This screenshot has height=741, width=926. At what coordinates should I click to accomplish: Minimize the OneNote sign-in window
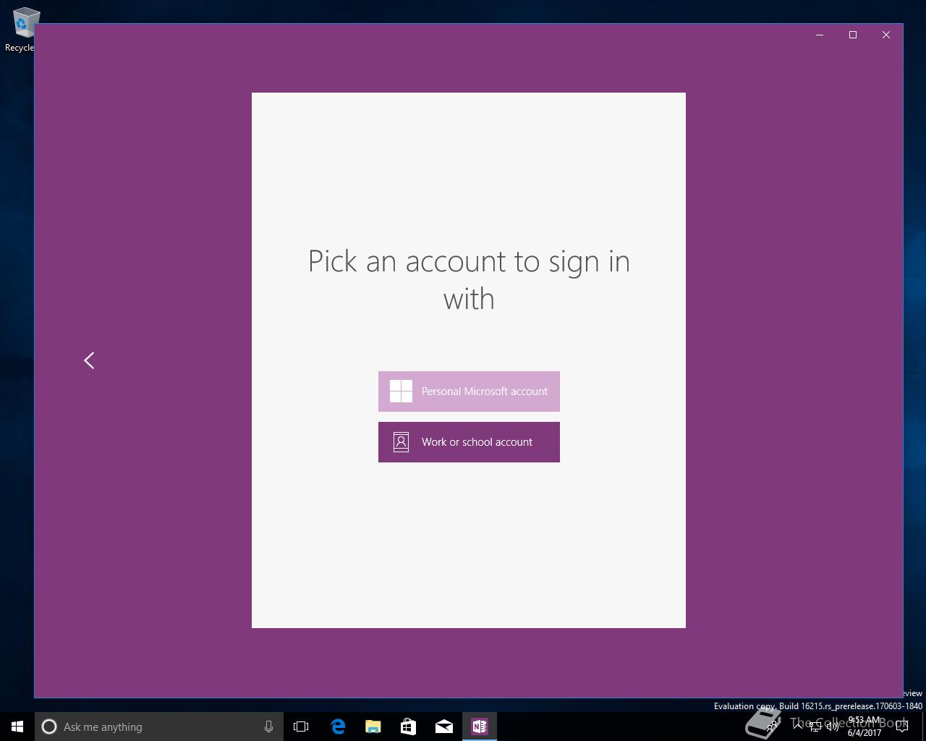pyautogui.click(x=820, y=35)
